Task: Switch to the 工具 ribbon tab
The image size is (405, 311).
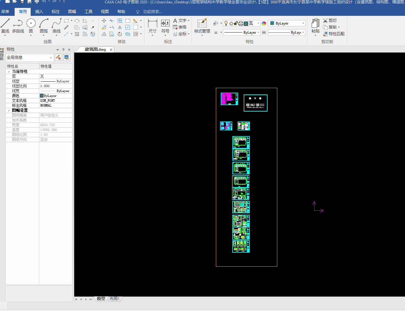Action: pyautogui.click(x=88, y=12)
